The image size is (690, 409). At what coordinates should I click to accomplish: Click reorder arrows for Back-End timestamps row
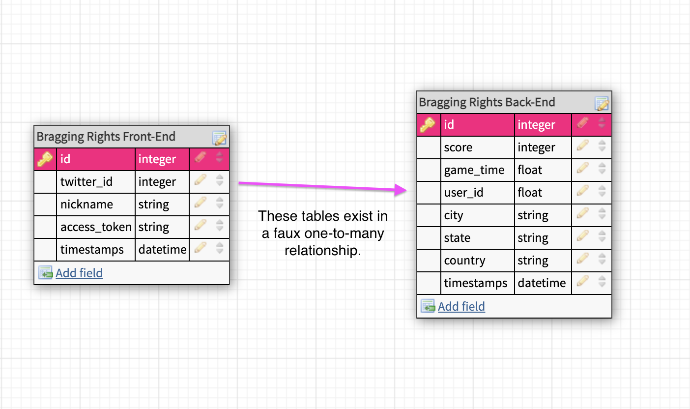(x=602, y=282)
